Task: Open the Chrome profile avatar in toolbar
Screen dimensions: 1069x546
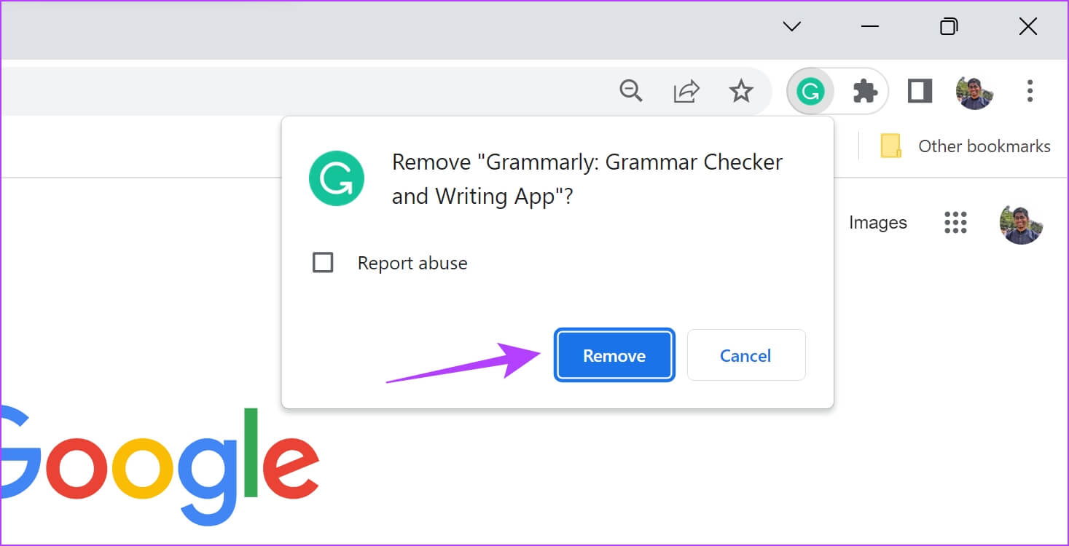Action: point(974,92)
